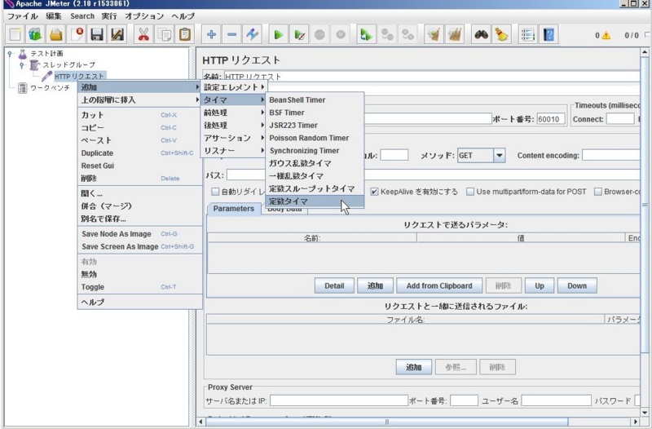Click the Open file folder icon
The image size is (652, 429).
pos(55,34)
